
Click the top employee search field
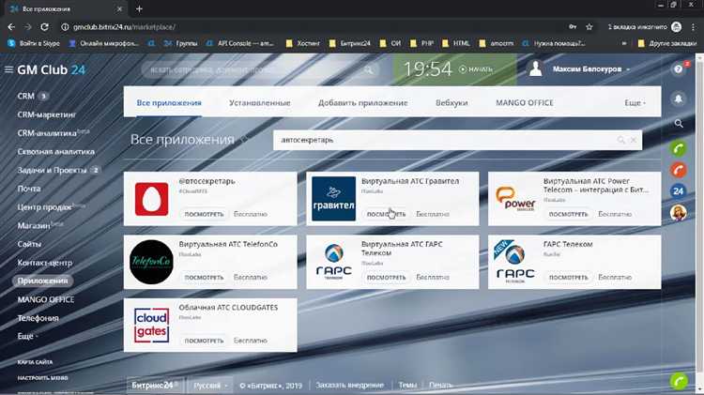(x=259, y=70)
